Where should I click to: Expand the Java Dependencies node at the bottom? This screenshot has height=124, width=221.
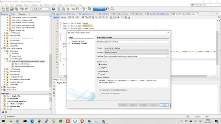pyautogui.click(x=4, y=82)
